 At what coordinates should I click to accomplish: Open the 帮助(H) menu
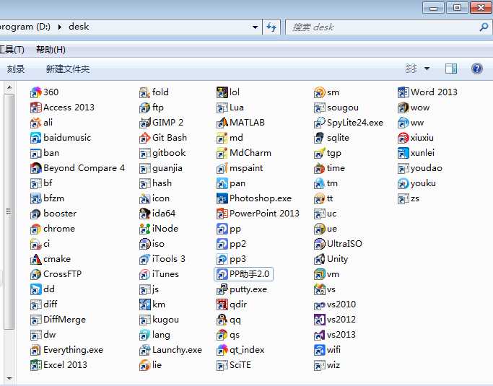pyautogui.click(x=51, y=50)
